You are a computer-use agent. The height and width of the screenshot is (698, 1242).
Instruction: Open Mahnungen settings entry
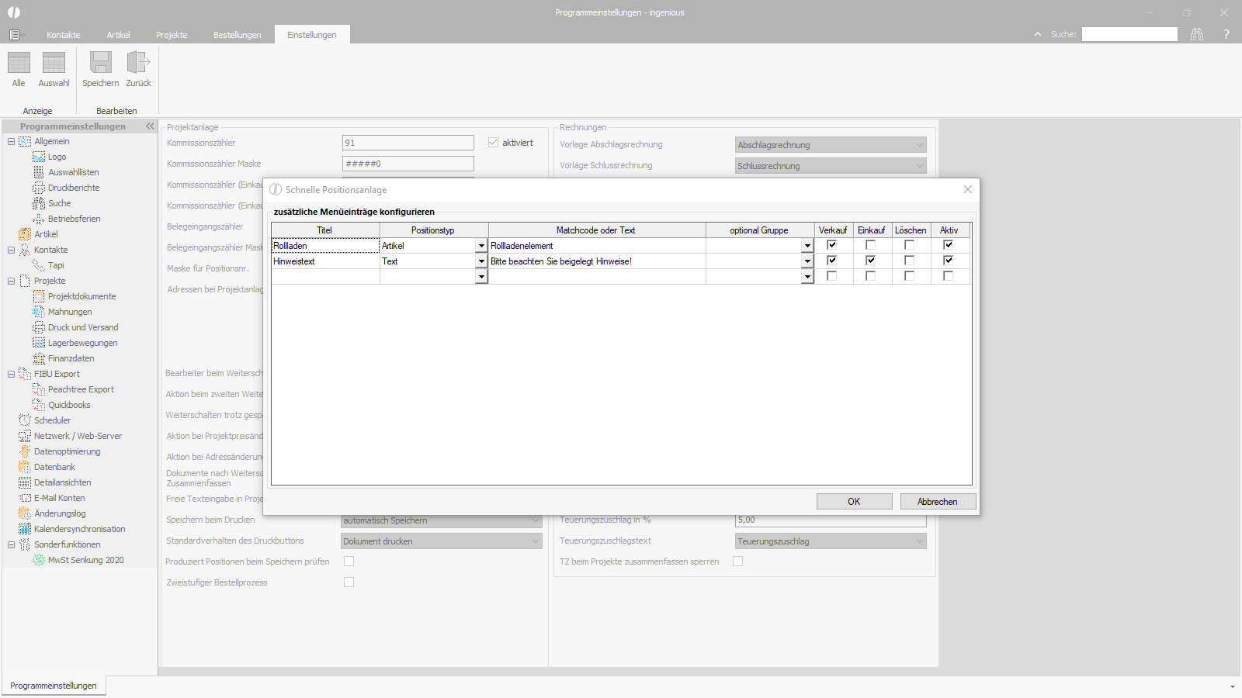[x=69, y=312]
